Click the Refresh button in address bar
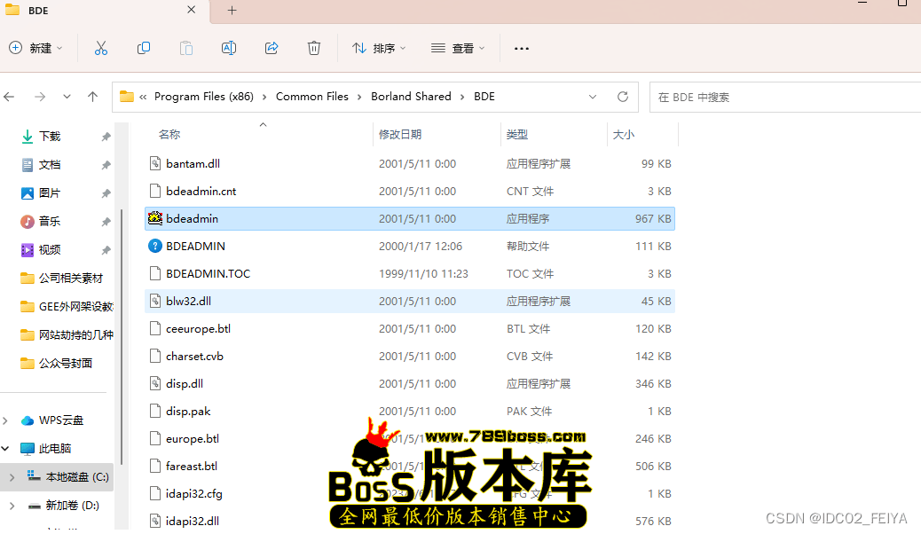921x534 pixels. point(622,97)
